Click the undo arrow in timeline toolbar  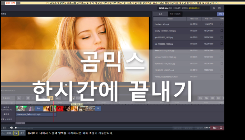pos(19,98)
